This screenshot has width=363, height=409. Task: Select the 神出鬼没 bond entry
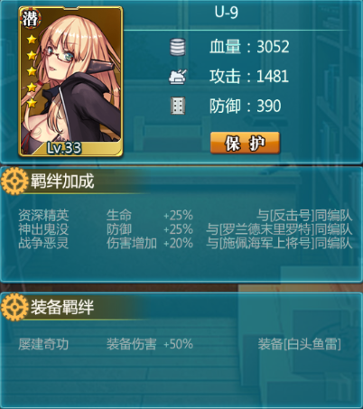tap(43, 229)
